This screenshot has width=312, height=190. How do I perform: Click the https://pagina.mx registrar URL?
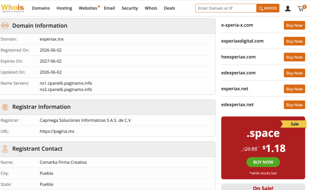(57, 131)
